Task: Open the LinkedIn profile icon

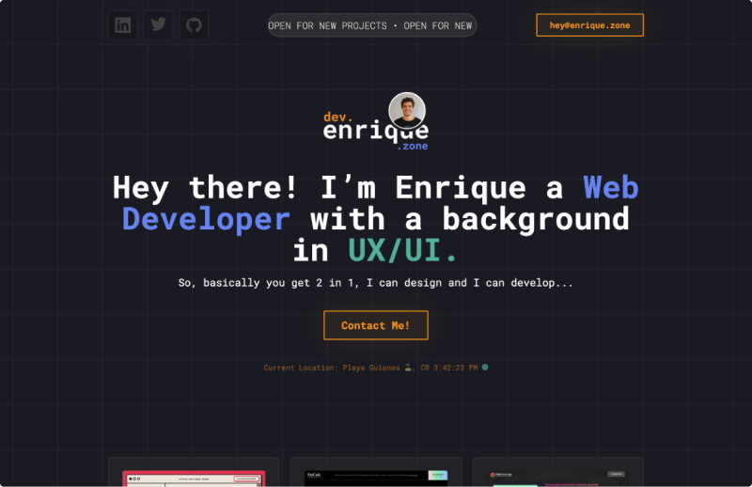Action: 122,25
